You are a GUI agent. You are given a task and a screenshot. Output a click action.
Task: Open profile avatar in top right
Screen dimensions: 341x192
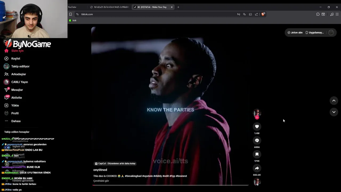331,33
